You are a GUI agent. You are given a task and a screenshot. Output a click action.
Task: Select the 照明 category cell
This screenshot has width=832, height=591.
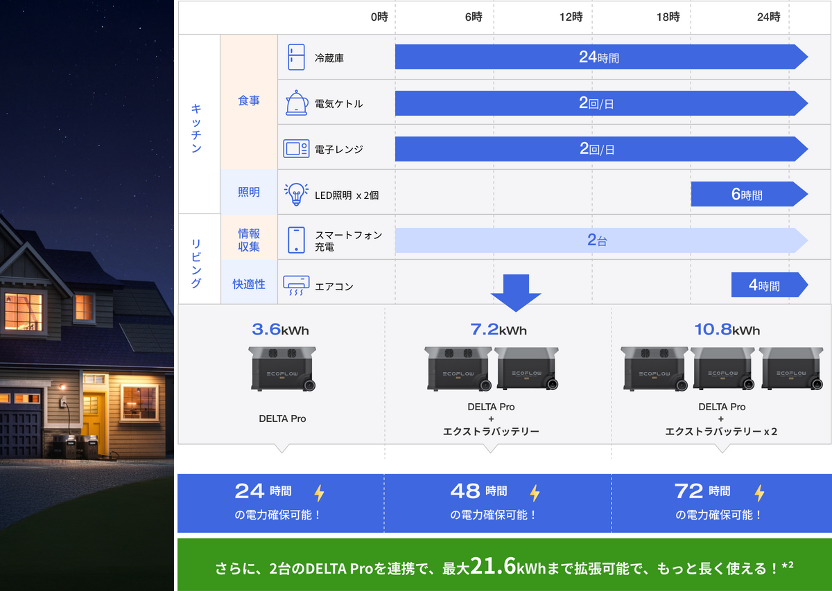click(249, 192)
